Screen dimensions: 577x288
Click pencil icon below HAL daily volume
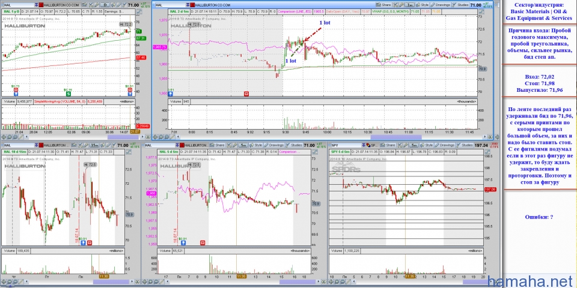21,137
